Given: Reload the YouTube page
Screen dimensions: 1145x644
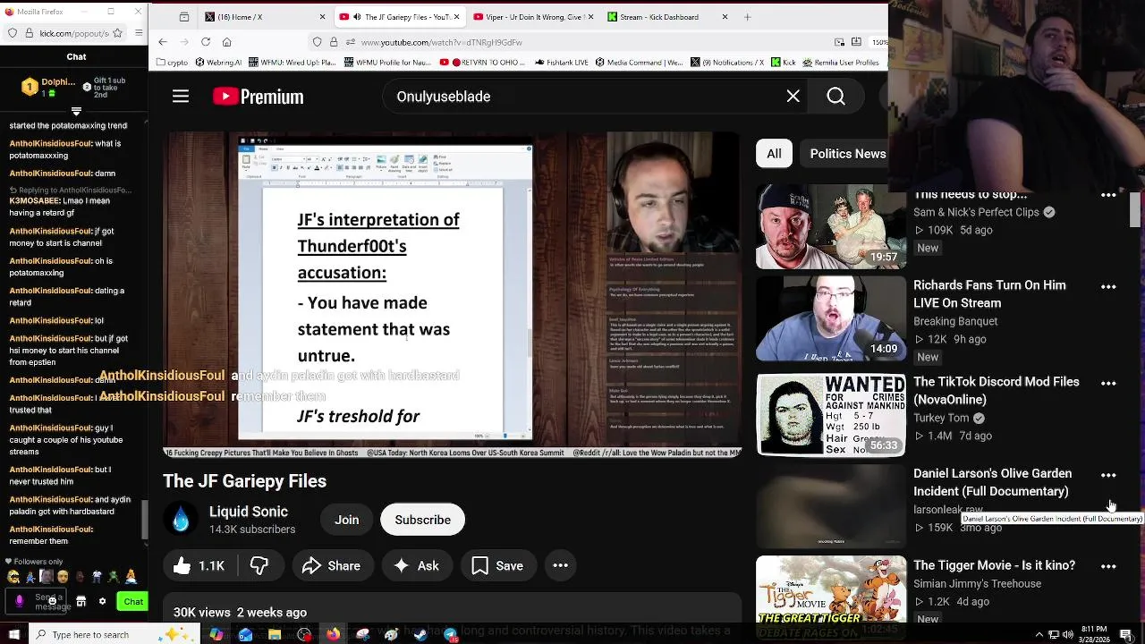Looking at the screenshot, I should pos(206,42).
